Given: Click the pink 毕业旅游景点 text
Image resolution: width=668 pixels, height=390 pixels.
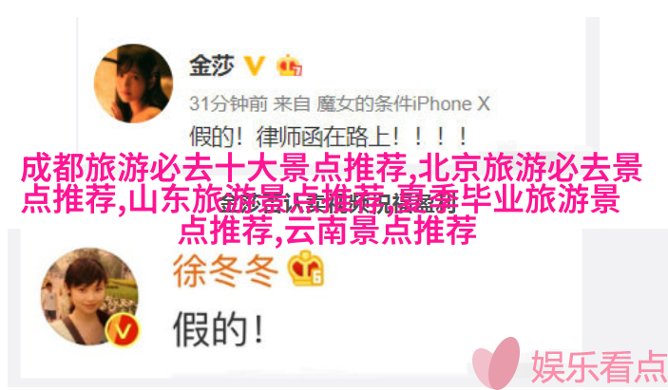Looking at the screenshot, I should pos(540,198).
